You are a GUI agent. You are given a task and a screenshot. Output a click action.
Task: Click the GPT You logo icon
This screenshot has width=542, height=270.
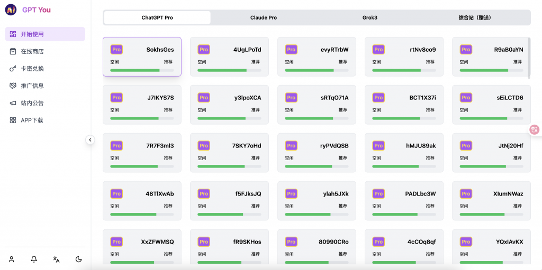click(11, 10)
